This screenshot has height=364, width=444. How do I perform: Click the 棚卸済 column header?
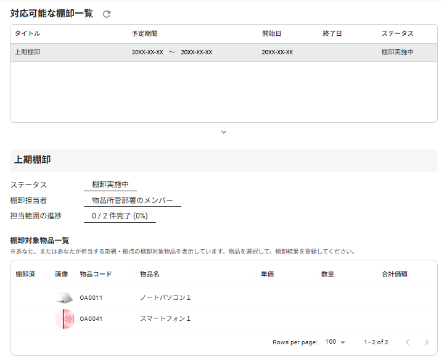[x=25, y=274]
